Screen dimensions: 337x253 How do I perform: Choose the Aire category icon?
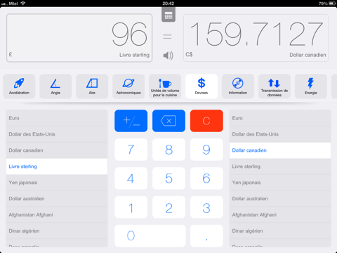click(92, 86)
